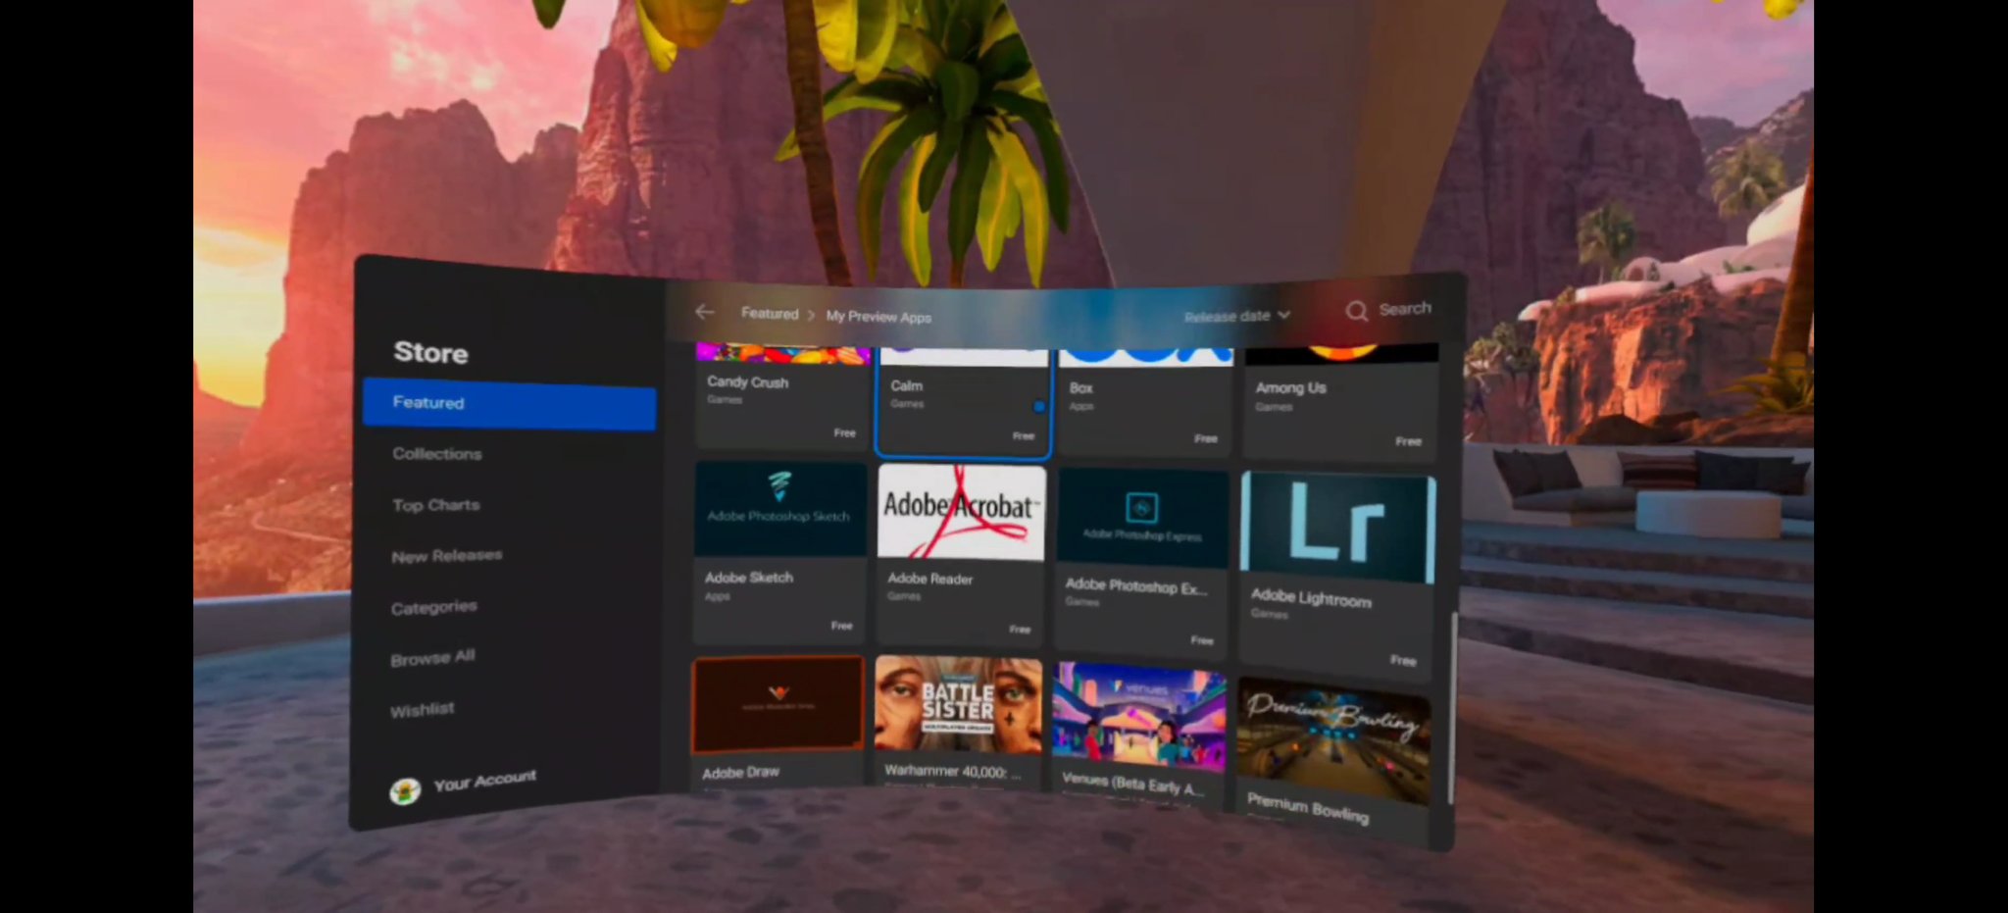Select Categories in the Store sidebar
The width and height of the screenshot is (2008, 913).
coord(433,607)
